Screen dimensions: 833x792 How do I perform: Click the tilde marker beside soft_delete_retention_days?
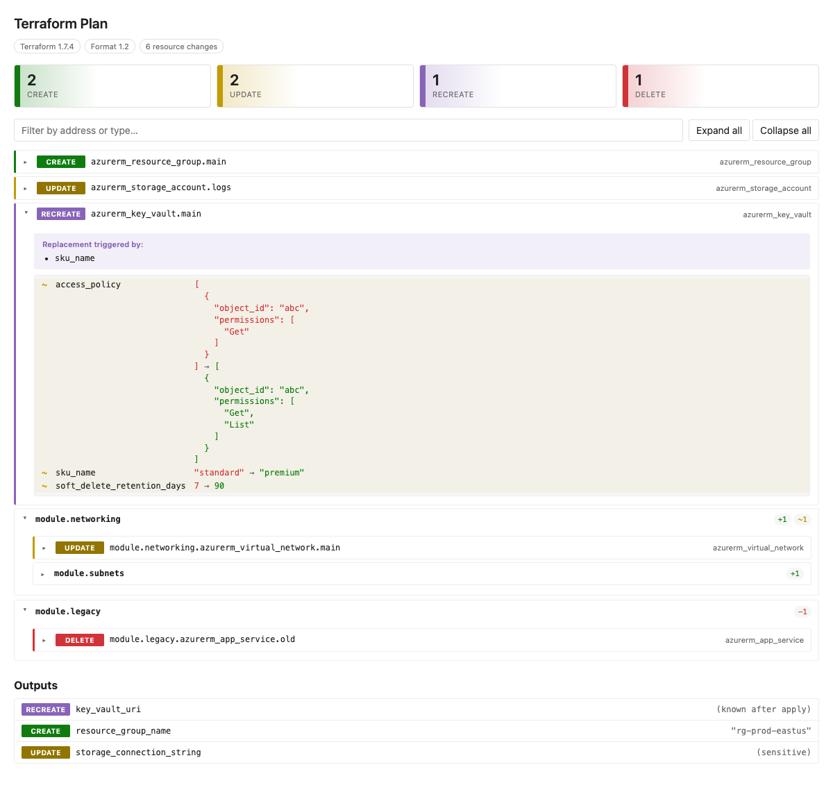44,486
